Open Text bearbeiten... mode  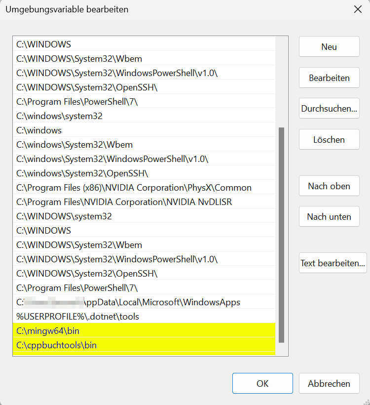tap(333, 263)
